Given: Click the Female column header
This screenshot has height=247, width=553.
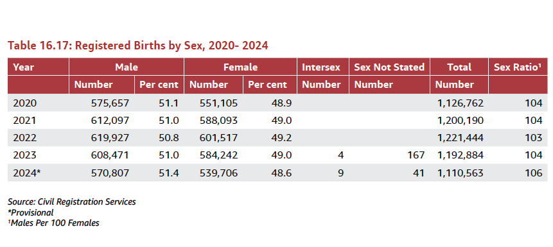Looking at the screenshot, I should 240,67.
